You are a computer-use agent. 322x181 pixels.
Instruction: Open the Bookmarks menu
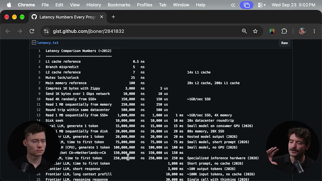point(119,5)
